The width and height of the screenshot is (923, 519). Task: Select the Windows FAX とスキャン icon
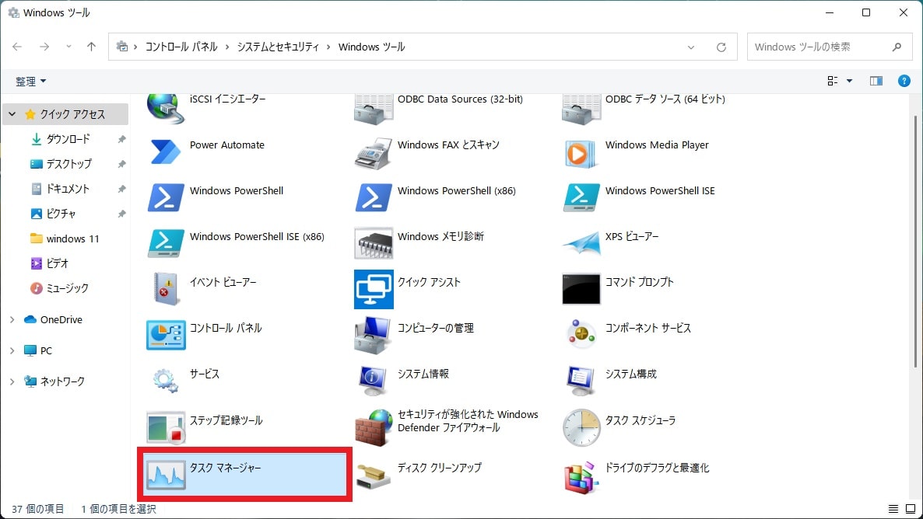(374, 153)
